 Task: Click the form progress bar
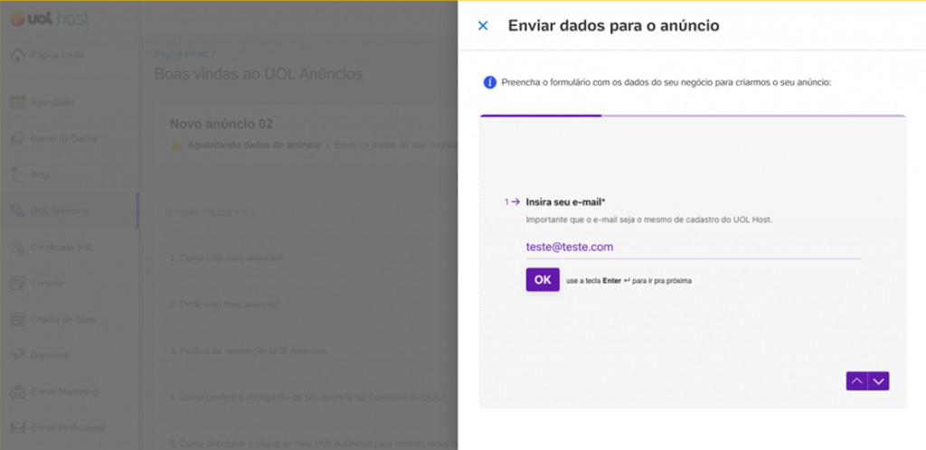coord(692,116)
